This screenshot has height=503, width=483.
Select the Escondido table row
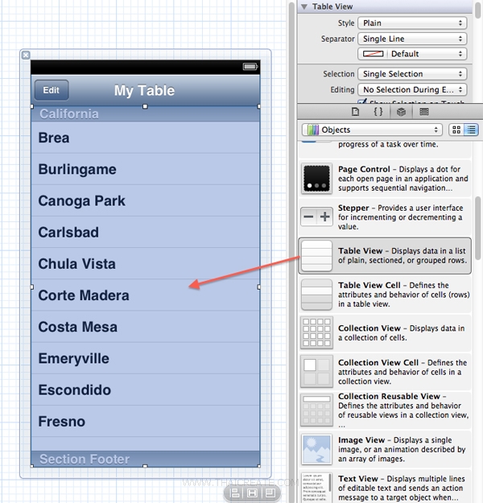(146, 390)
